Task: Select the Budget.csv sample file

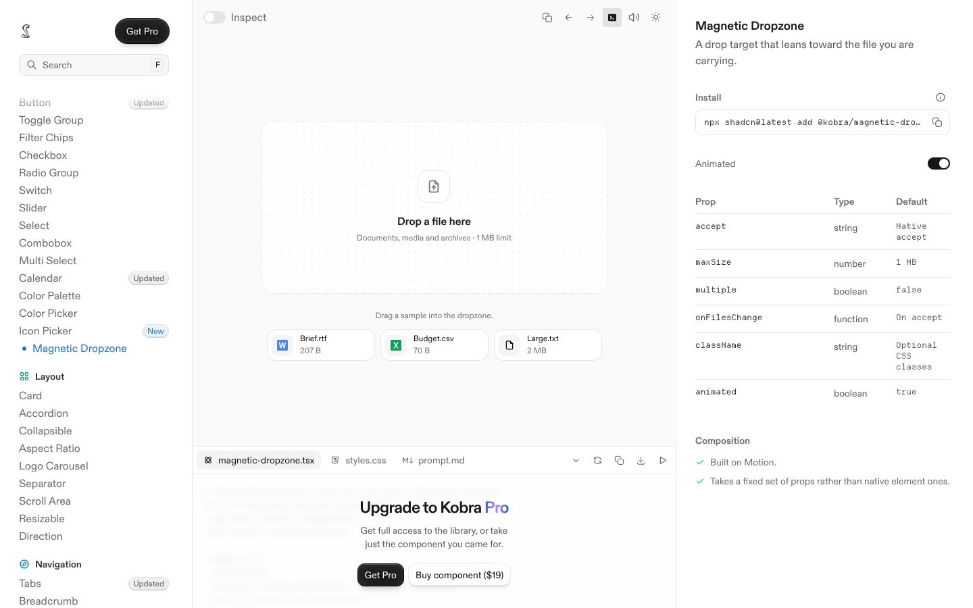Action: tap(434, 345)
